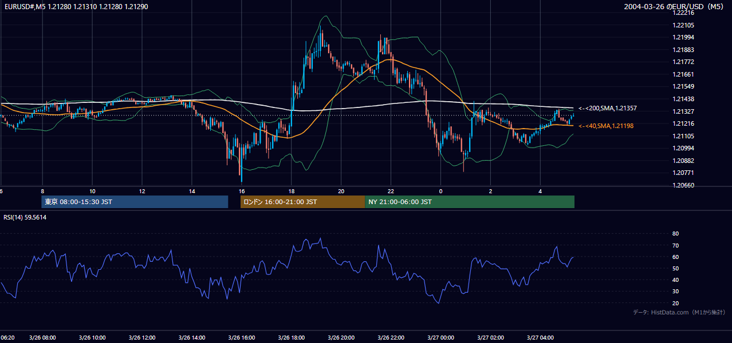Viewport: 732px width, 343px height.
Task: Click hour tick 22 under price chart
Action: [x=391, y=191]
